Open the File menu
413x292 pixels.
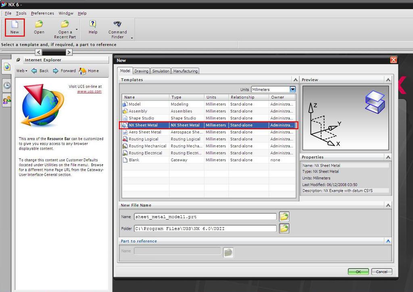point(8,13)
